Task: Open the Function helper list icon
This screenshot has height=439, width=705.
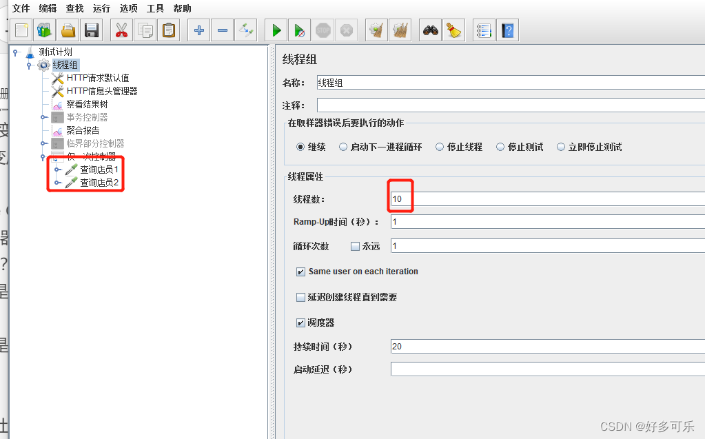Action: coord(484,30)
